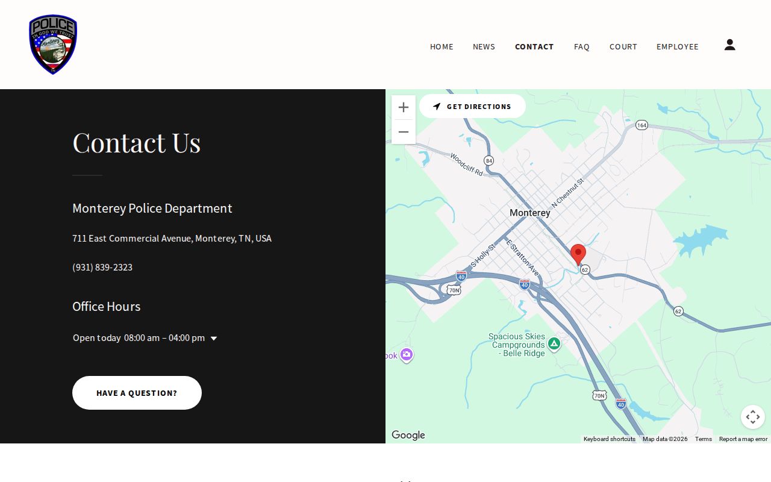This screenshot has height=482, width=771.
Task: Open the Contact menu item
Action: [534, 46]
